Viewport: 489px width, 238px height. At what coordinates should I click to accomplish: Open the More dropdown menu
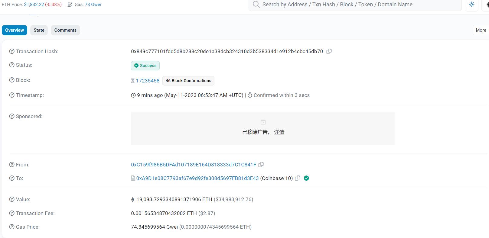pos(481,30)
